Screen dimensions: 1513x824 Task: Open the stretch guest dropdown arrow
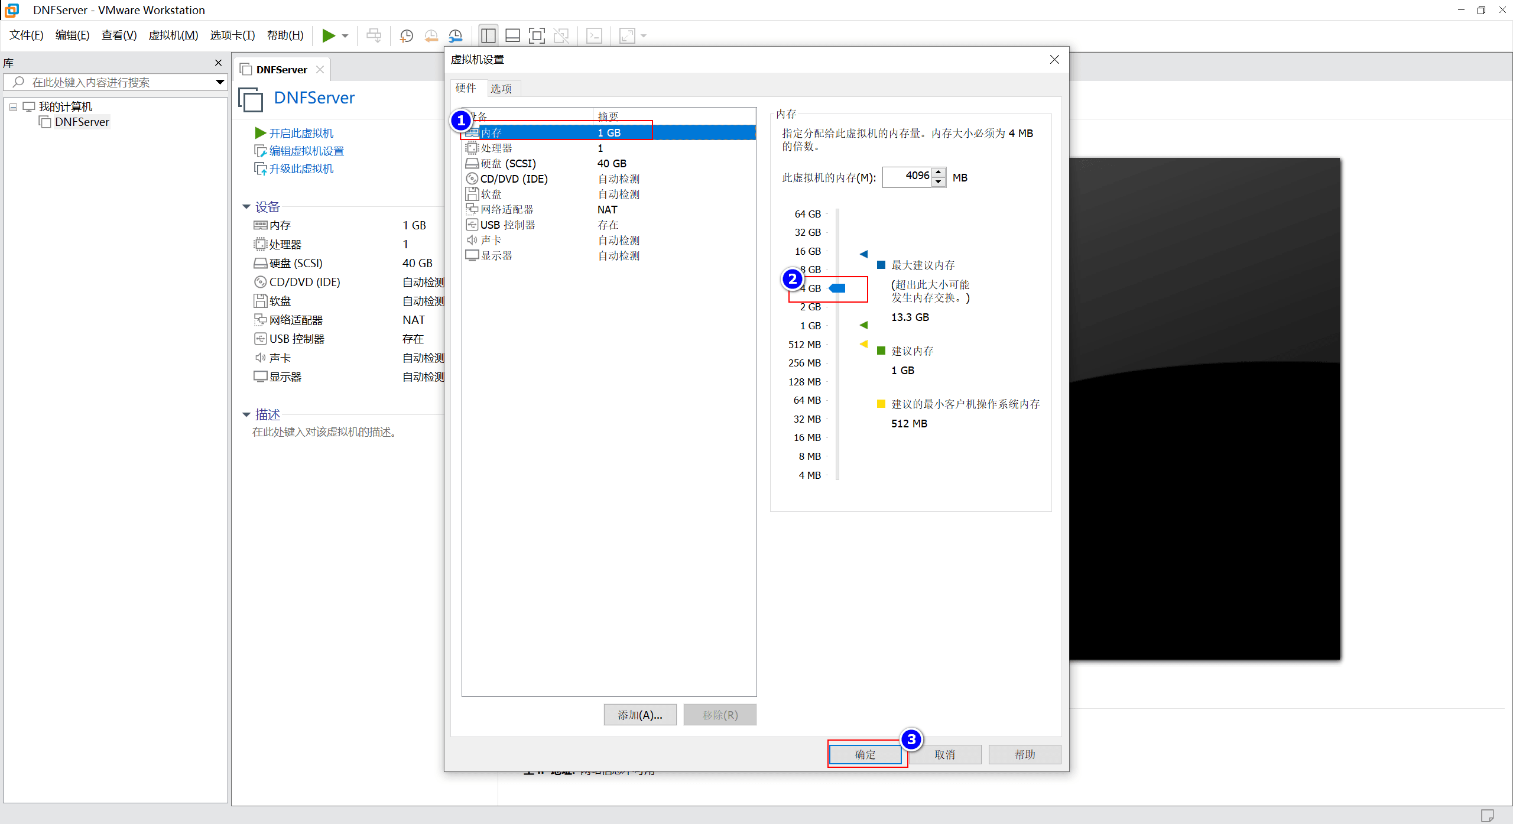coord(644,36)
